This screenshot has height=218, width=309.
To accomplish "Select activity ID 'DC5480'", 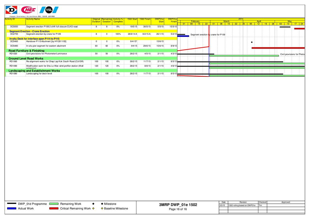I will pyautogui.click(x=14, y=46).
